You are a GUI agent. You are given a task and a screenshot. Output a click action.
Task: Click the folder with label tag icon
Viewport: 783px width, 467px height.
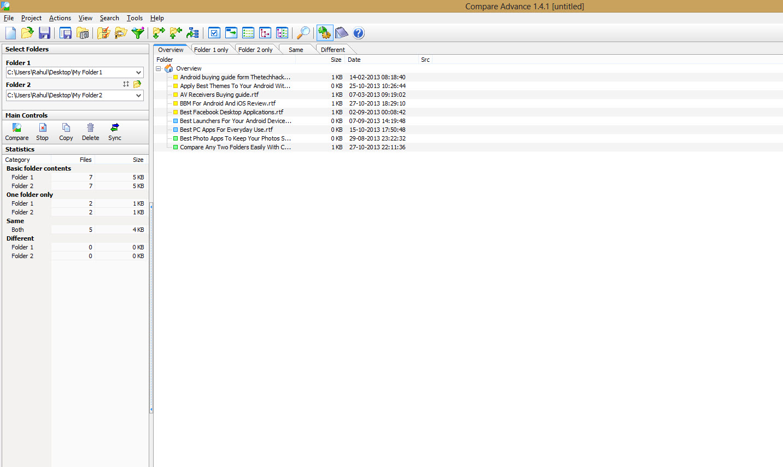[121, 33]
